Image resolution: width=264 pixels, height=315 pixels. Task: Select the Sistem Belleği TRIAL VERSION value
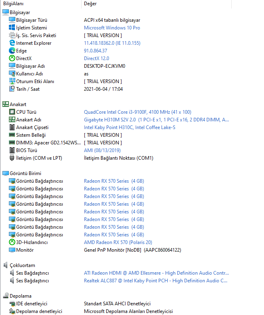[x=103, y=135]
